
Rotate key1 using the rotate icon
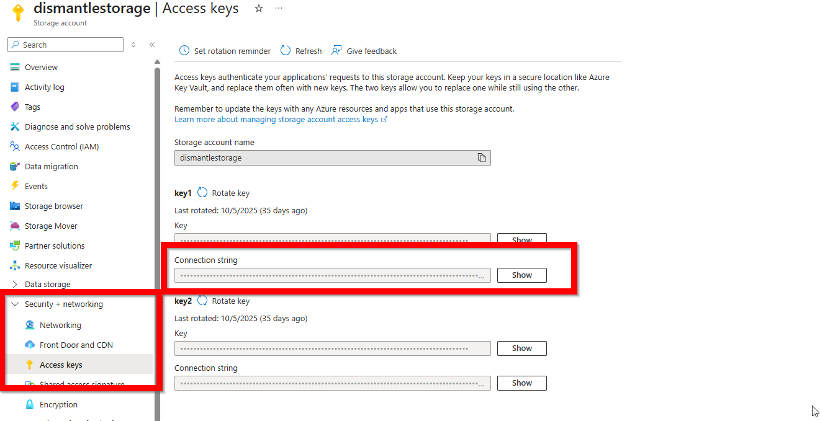(x=202, y=193)
